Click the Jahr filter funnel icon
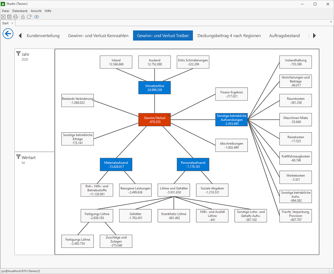The image size is (334, 274). tap(18, 53)
